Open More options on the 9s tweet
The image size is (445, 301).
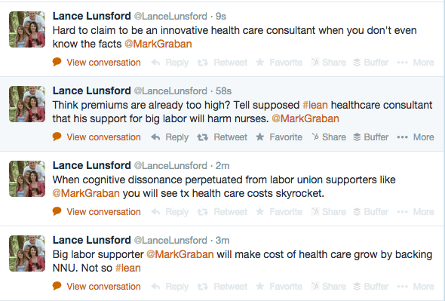pos(416,63)
